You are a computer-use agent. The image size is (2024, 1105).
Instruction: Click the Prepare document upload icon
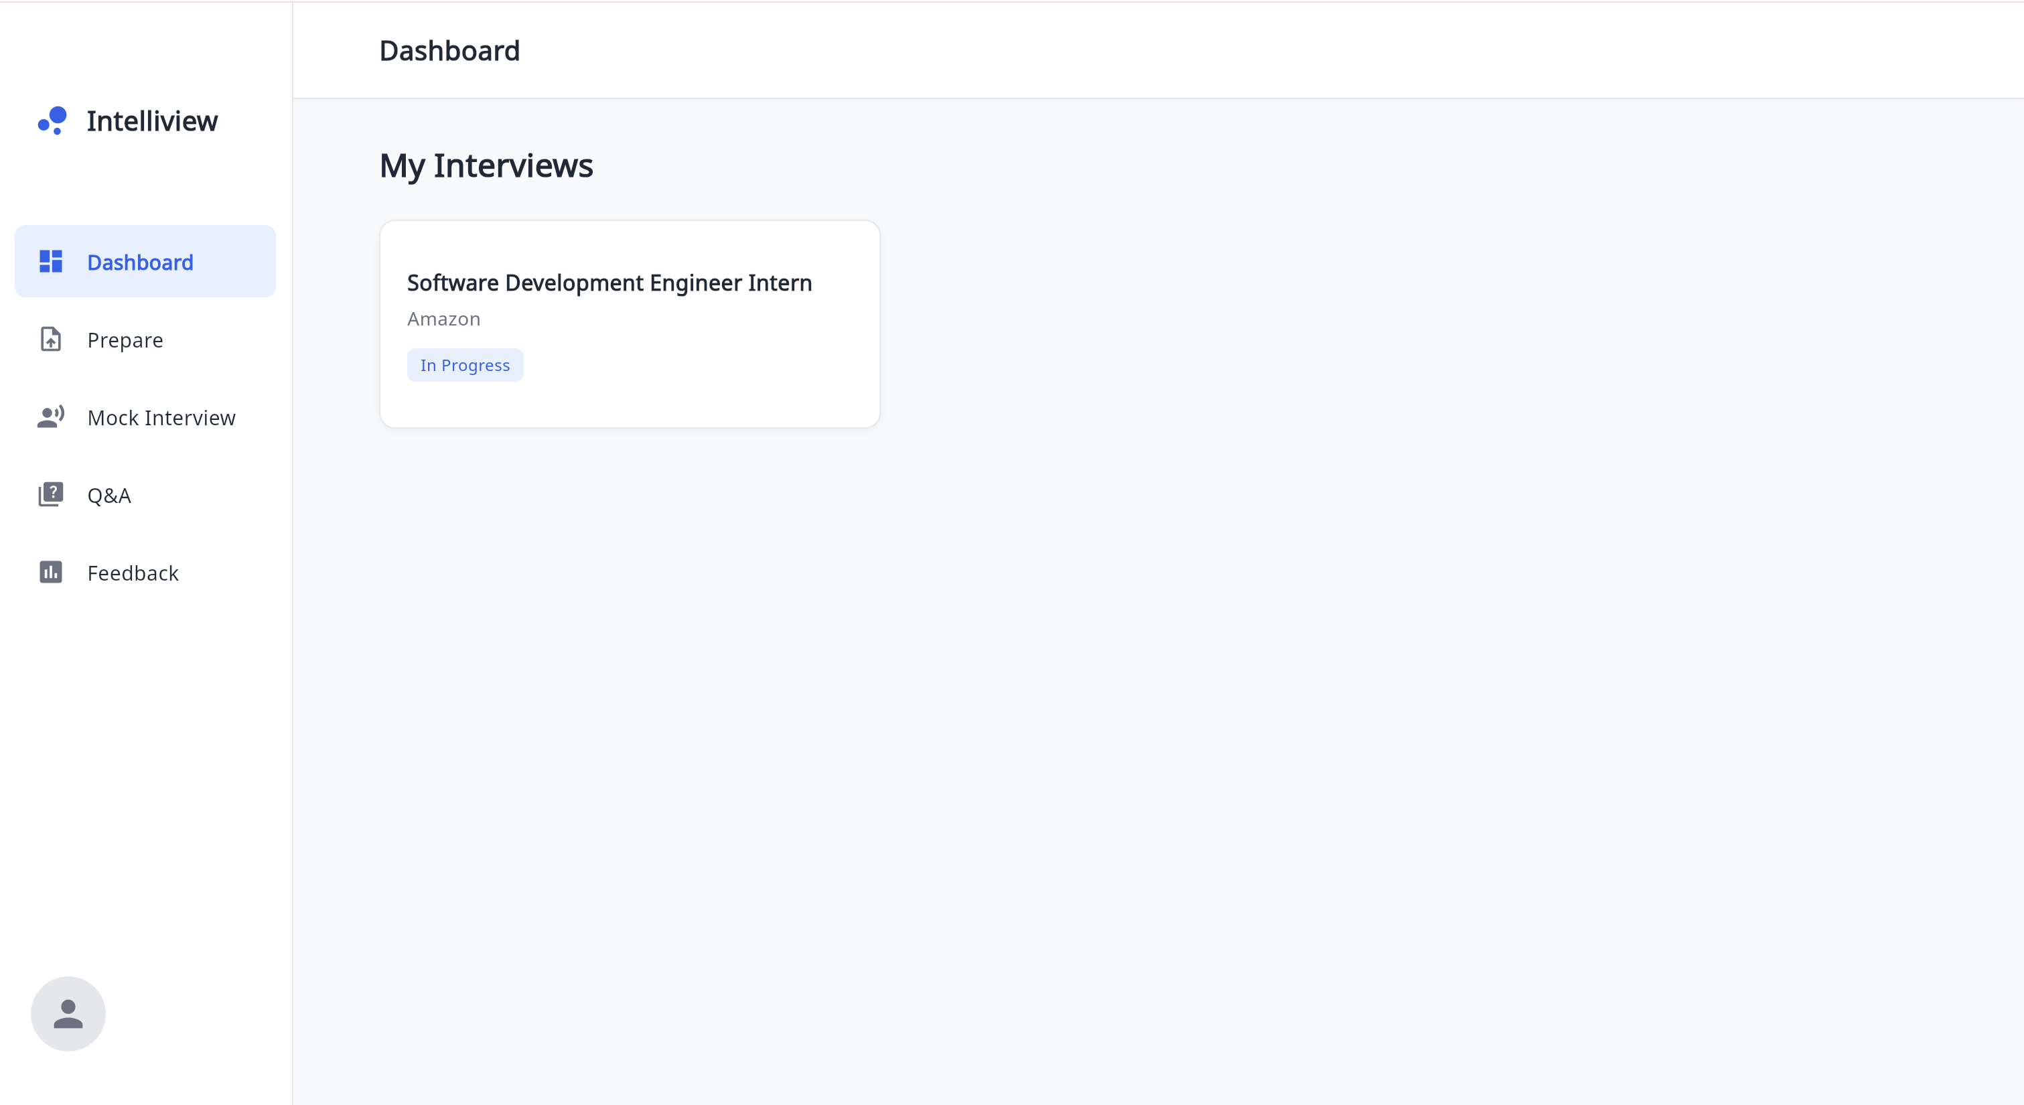pos(51,340)
